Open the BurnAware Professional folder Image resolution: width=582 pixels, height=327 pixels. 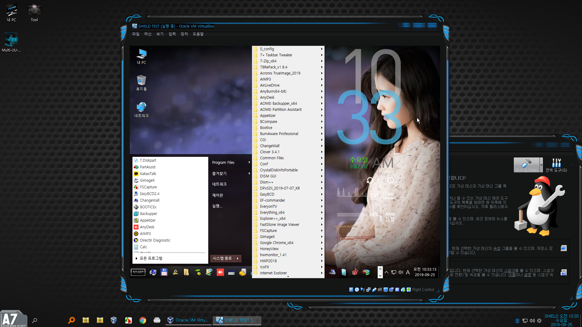[288, 134]
